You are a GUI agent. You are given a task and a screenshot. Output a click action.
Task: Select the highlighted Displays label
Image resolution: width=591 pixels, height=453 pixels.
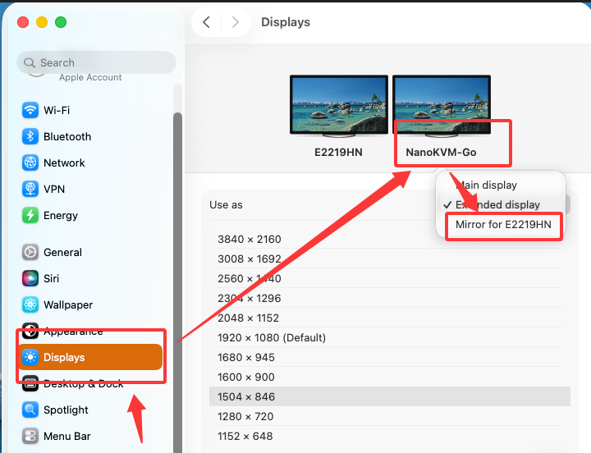[64, 357]
